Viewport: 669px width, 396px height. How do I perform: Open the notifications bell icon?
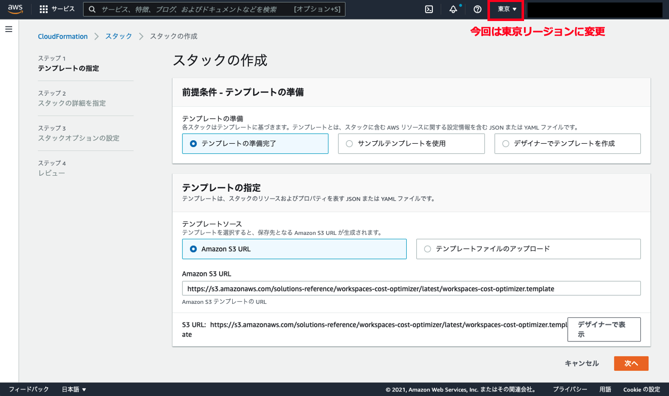453,9
